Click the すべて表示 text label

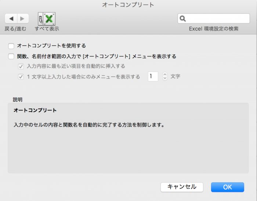[47, 29]
